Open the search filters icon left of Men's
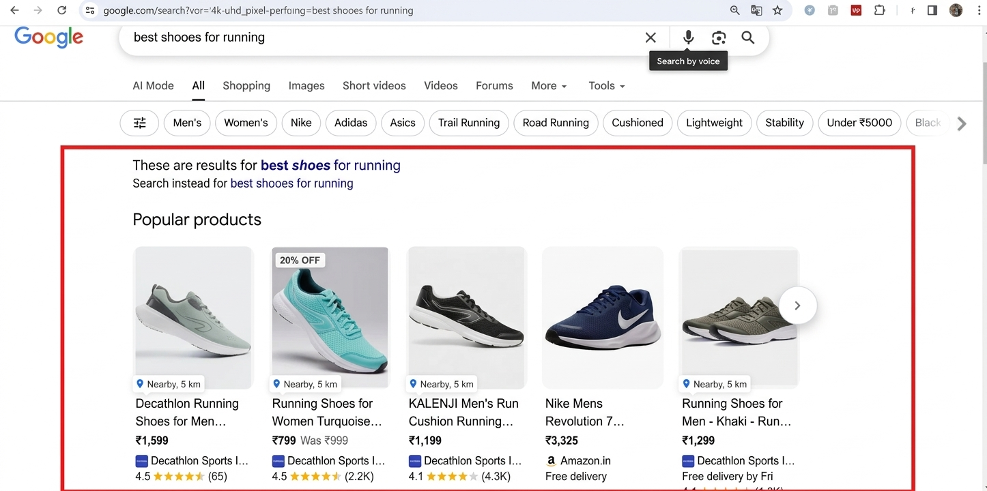Screen dimensions: 987x491 (x=139, y=123)
